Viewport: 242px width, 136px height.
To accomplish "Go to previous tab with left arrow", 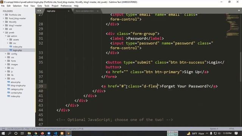I will pyautogui.click(x=38, y=11).
